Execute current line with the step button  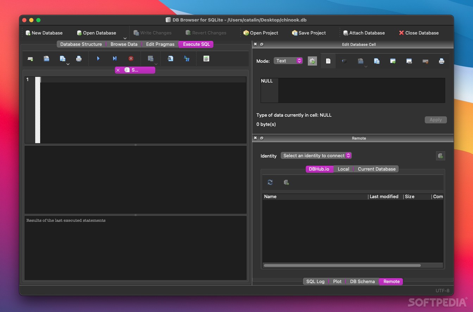[114, 59]
